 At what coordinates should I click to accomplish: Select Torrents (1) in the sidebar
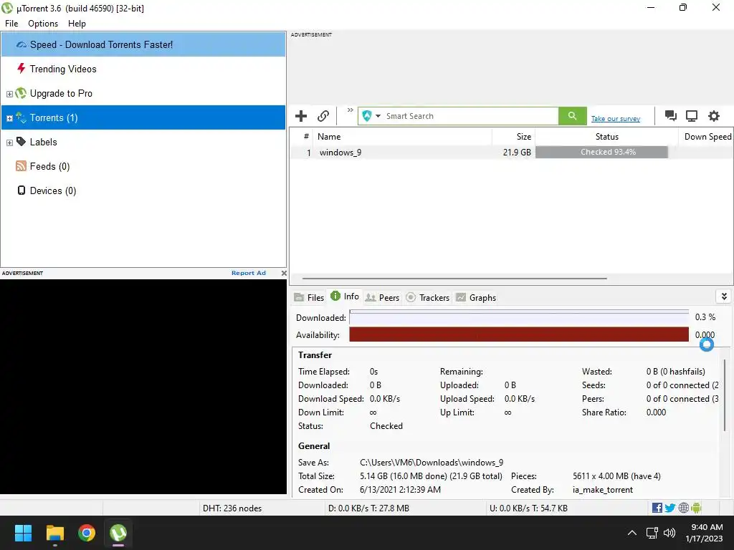(x=143, y=117)
